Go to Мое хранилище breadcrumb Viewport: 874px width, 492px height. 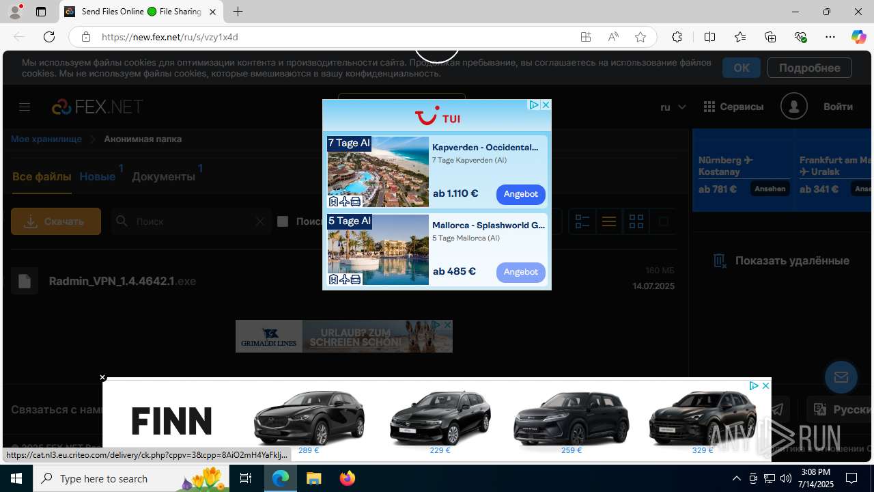point(46,139)
